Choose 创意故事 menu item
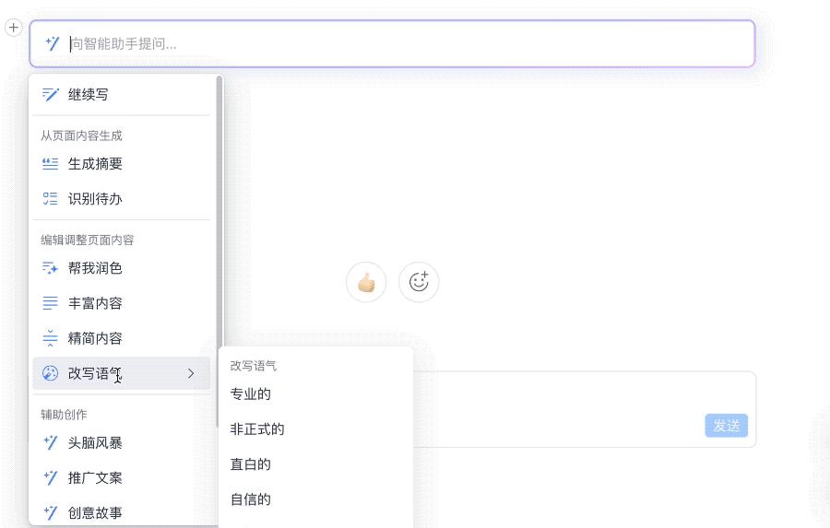The width and height of the screenshot is (830, 528). tap(121, 512)
